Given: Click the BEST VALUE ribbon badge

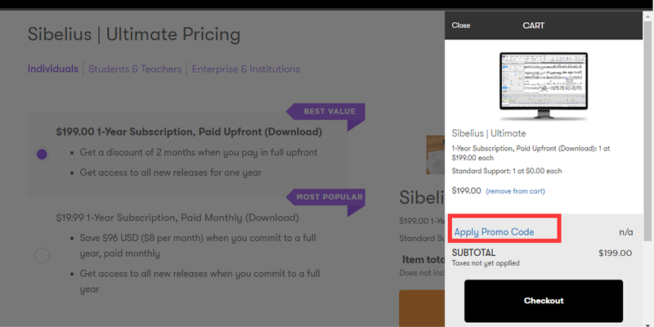Looking at the screenshot, I should pyautogui.click(x=325, y=112).
